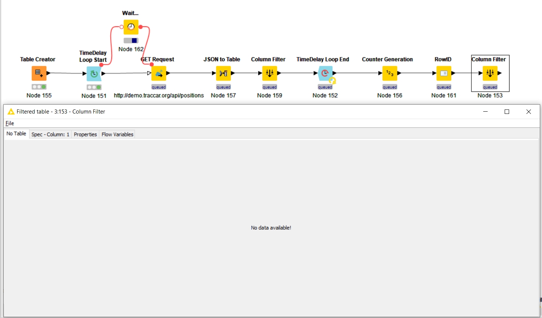Image resolution: width=542 pixels, height=318 pixels.
Task: Click the progress bar under the Wait... node
Action: tap(131, 40)
